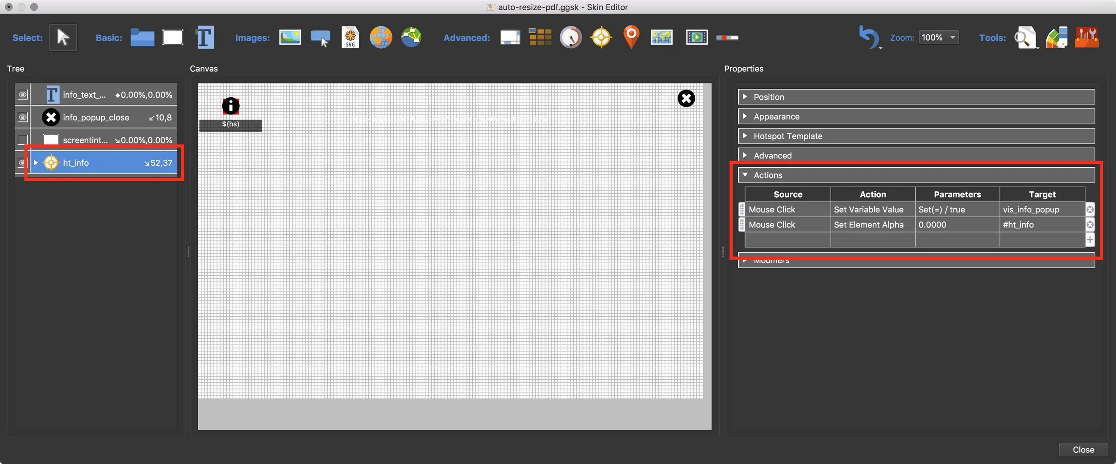The image size is (1116, 464).
Task: Add a Video element
Action: (697, 37)
